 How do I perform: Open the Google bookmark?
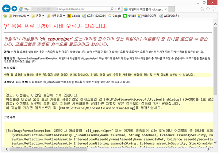click(115, 16)
